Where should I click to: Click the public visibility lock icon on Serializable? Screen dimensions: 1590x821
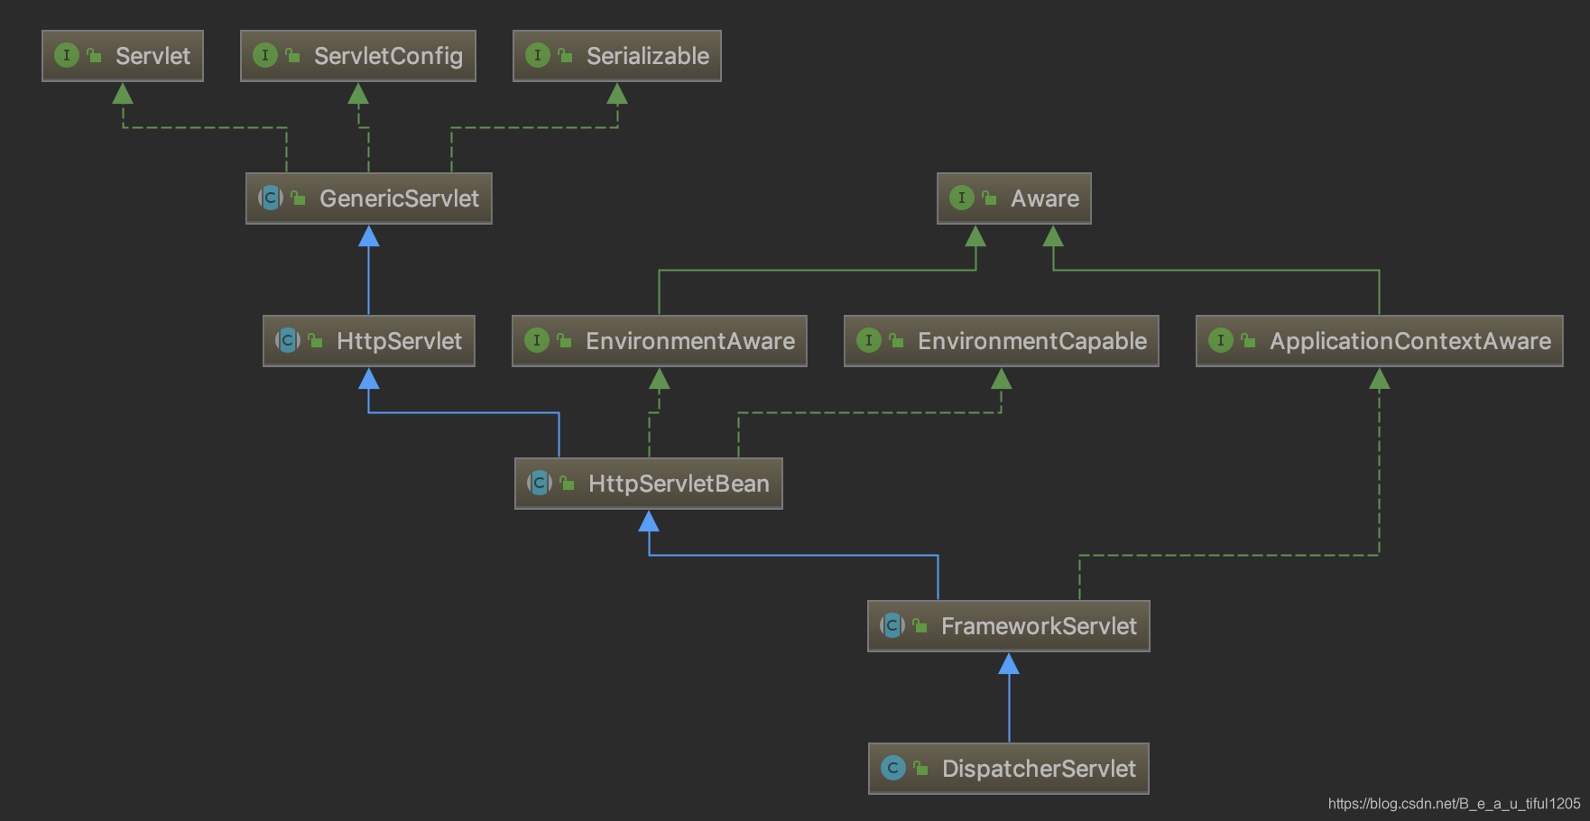coord(565,55)
